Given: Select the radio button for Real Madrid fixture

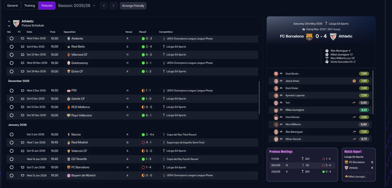Looking at the screenshot, I should pyautogui.click(x=12, y=143).
